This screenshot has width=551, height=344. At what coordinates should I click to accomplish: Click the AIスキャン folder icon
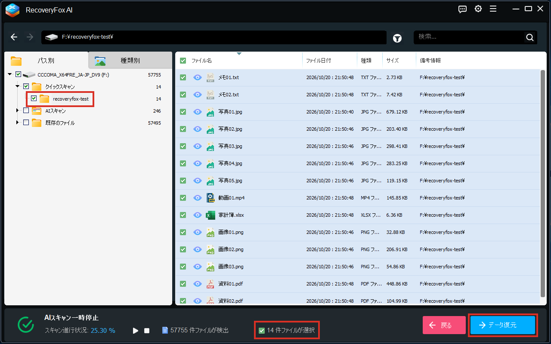coord(37,111)
